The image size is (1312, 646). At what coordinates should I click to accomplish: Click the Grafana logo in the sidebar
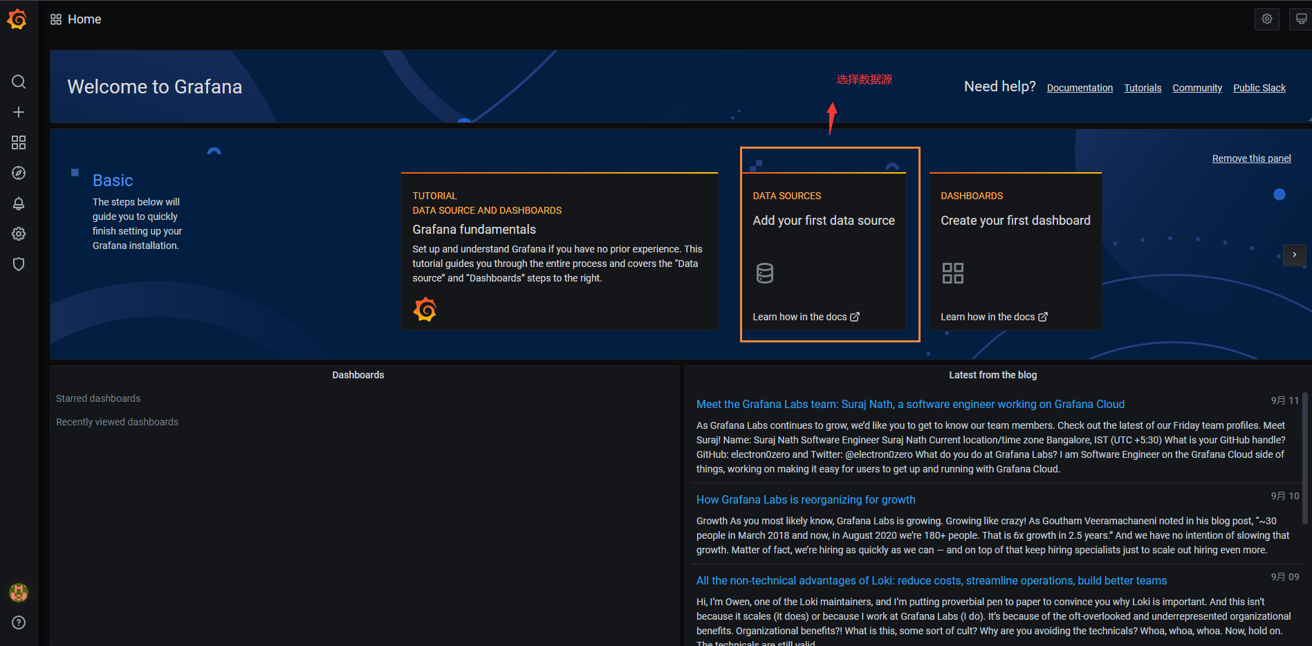17,19
